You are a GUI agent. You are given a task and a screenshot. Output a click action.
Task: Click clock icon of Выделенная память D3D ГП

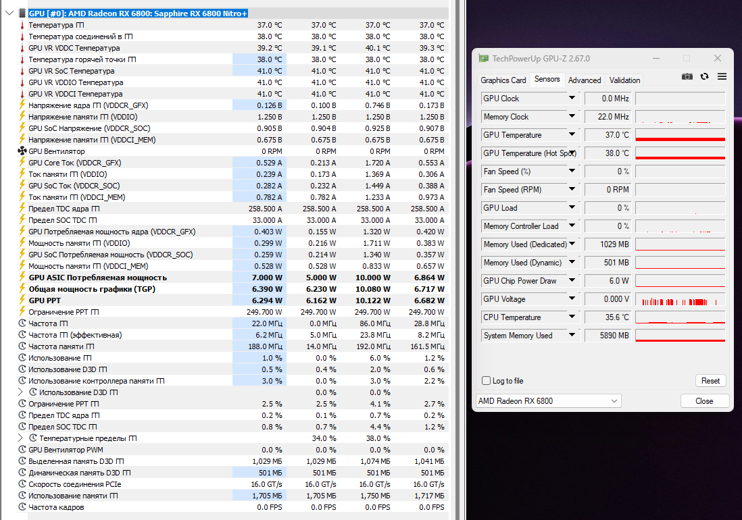tap(22, 461)
